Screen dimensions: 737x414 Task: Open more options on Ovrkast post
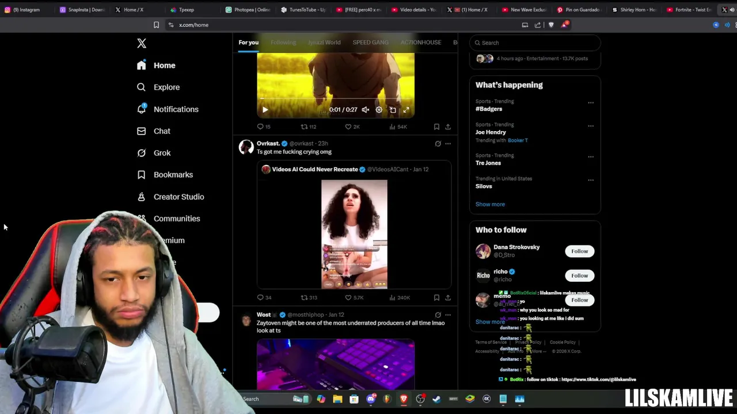click(448, 144)
